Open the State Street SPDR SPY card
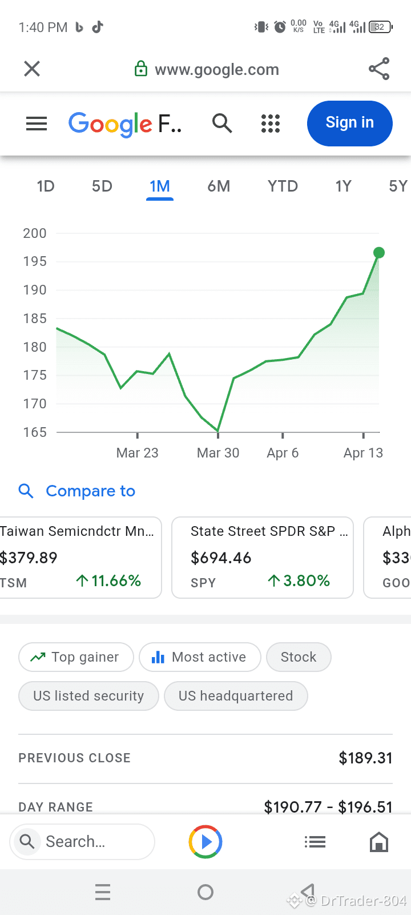The width and height of the screenshot is (411, 915). tap(263, 558)
